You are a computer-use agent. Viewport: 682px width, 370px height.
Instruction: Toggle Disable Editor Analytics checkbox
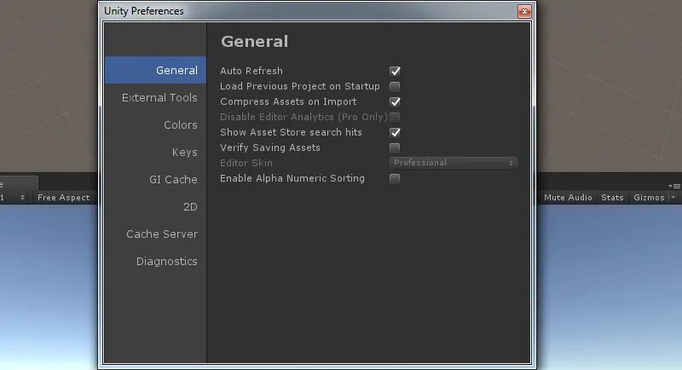pos(395,117)
